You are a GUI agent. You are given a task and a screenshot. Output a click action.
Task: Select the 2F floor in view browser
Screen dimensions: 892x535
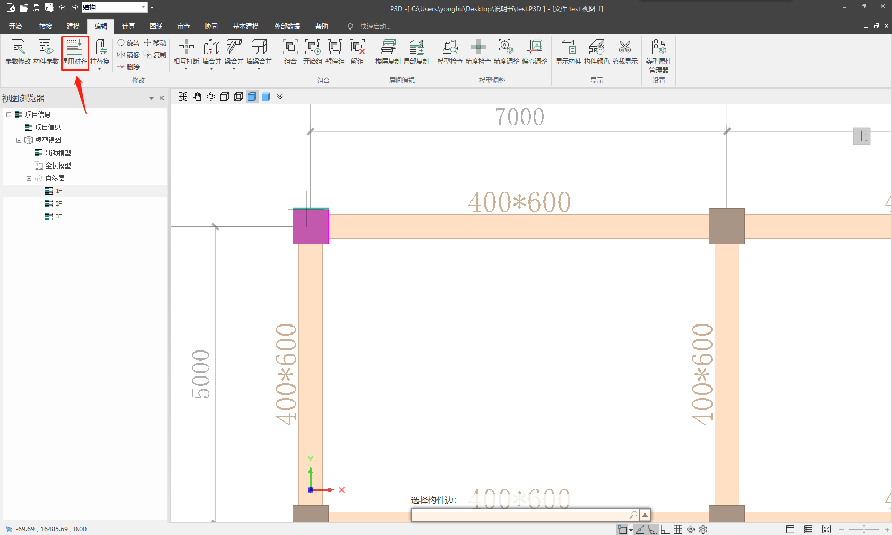(x=58, y=204)
